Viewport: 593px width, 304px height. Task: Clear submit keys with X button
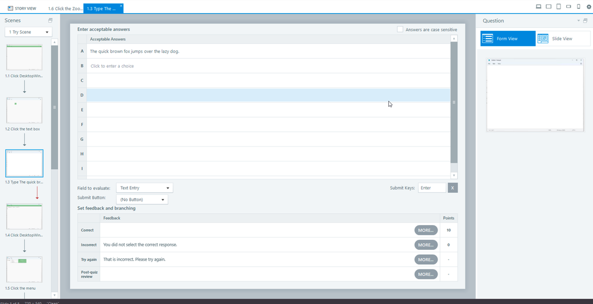point(453,188)
